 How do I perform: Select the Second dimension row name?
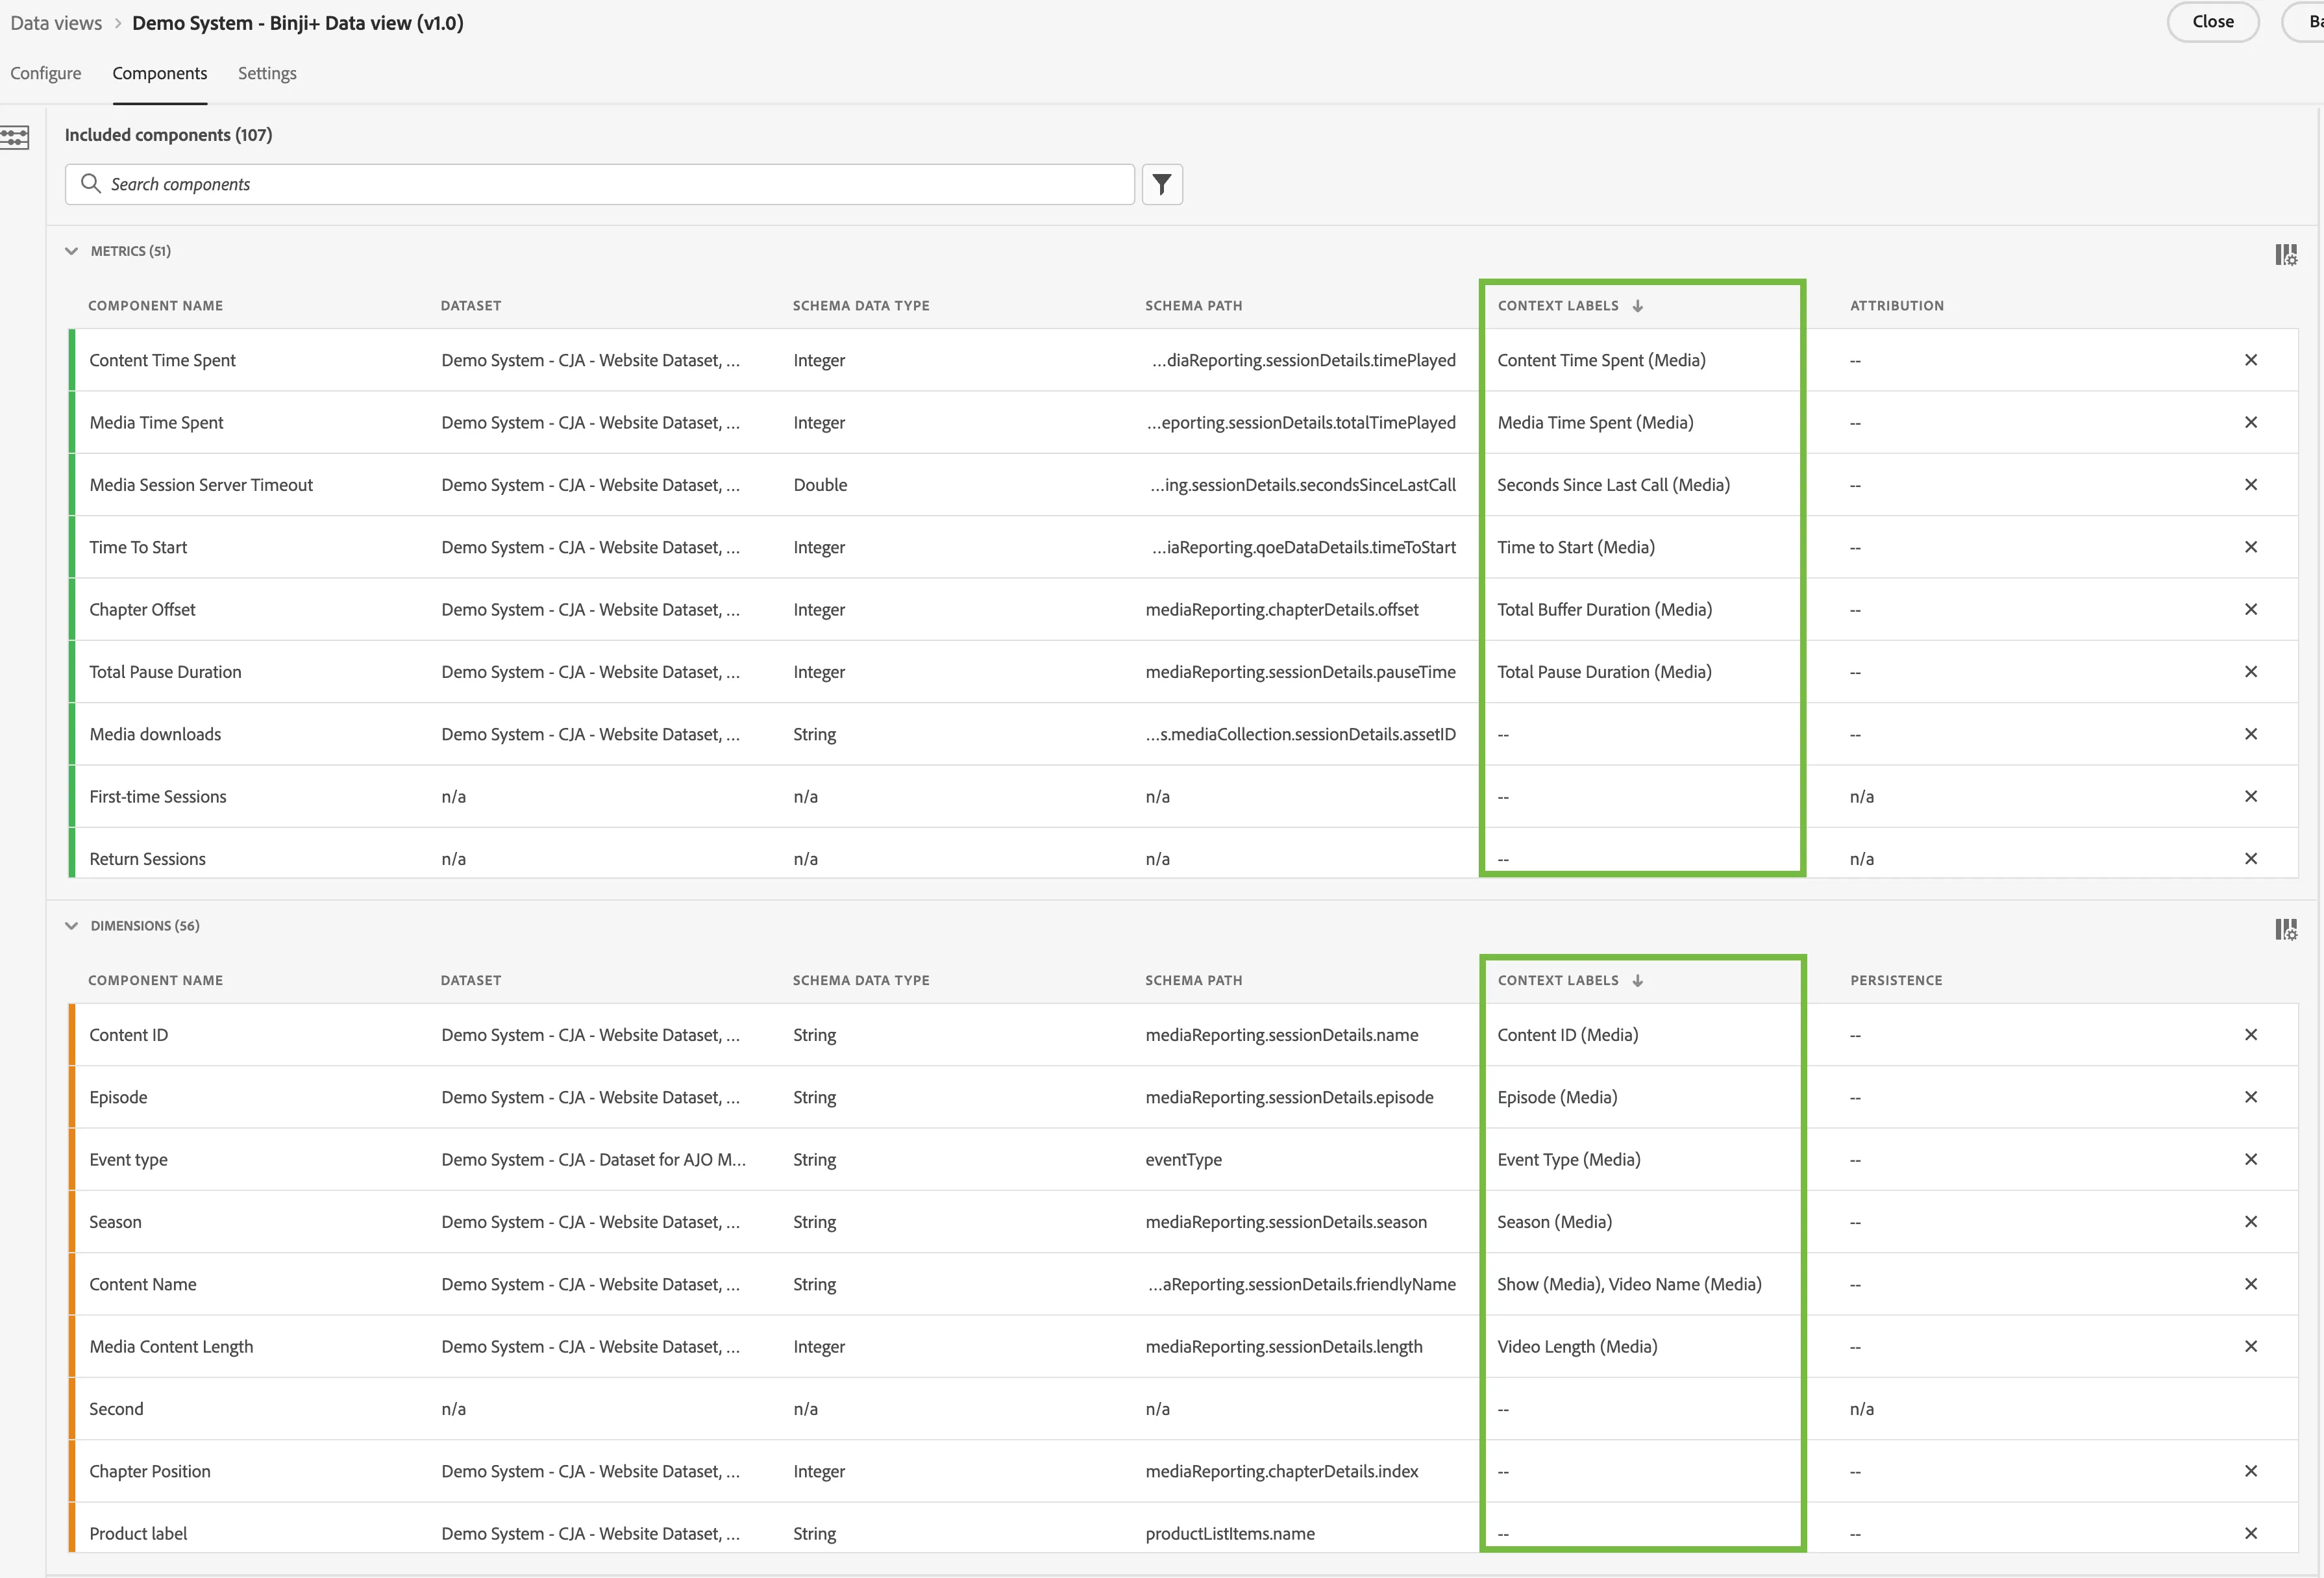pos(116,1409)
